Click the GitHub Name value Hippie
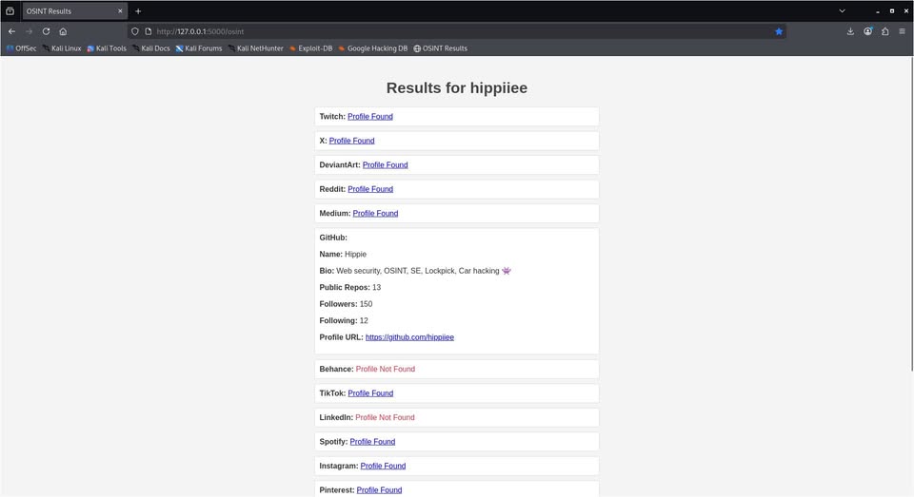Image resolution: width=914 pixels, height=497 pixels. (x=355, y=255)
